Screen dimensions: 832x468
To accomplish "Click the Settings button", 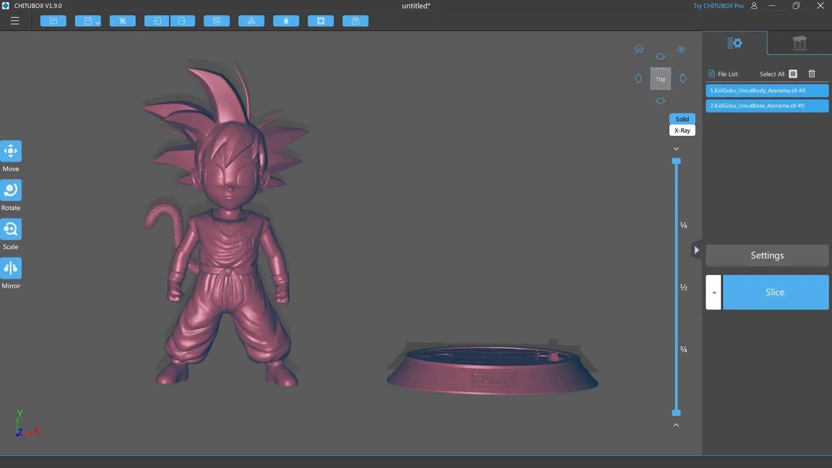I will point(767,255).
